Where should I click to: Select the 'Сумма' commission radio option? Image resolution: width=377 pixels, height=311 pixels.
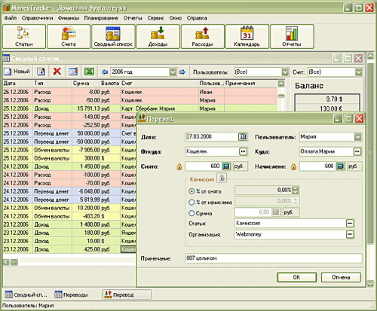pyautogui.click(x=192, y=213)
